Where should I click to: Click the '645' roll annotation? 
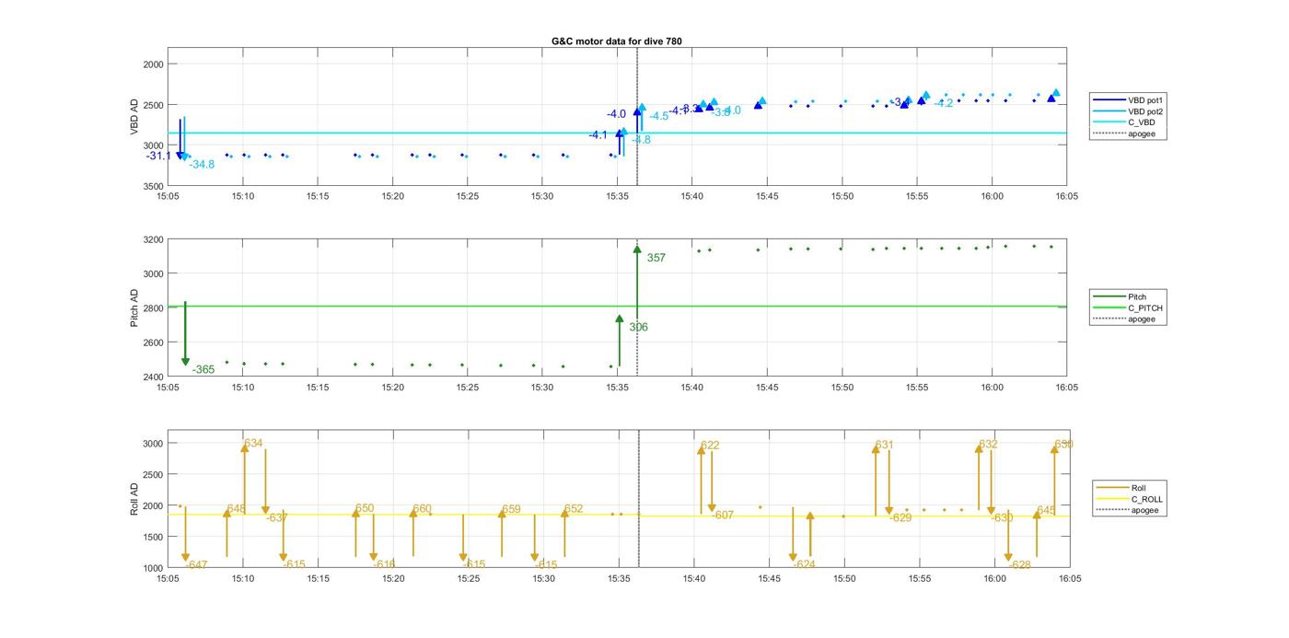[1046, 510]
